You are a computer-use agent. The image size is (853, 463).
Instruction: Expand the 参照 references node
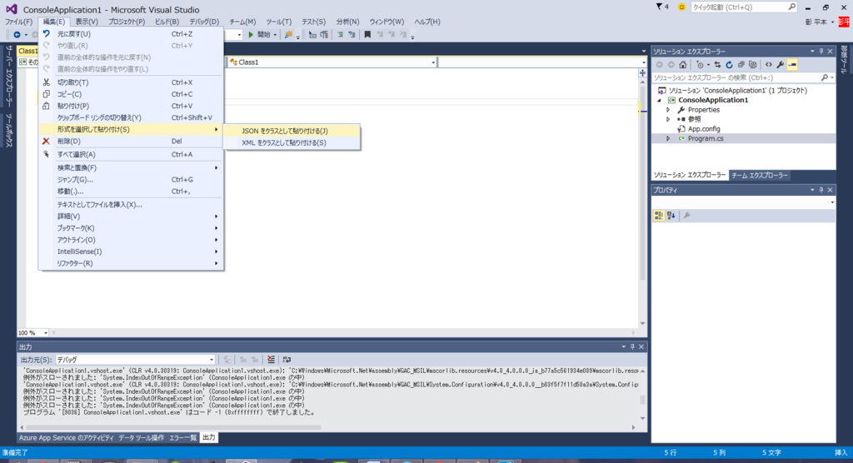(669, 119)
